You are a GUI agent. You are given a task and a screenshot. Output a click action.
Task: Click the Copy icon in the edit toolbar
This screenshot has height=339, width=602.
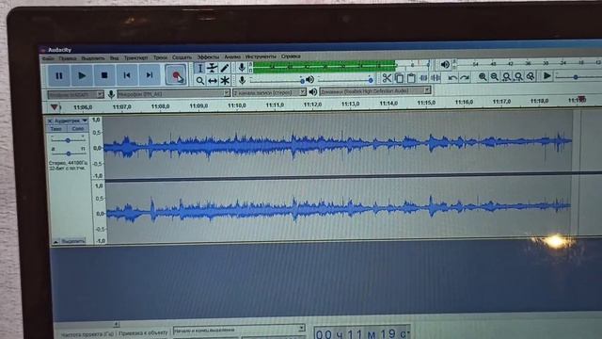tap(399, 78)
